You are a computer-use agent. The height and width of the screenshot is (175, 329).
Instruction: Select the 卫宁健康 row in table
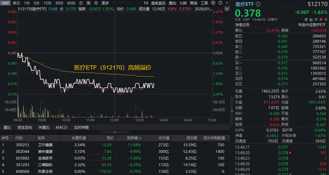(45, 145)
